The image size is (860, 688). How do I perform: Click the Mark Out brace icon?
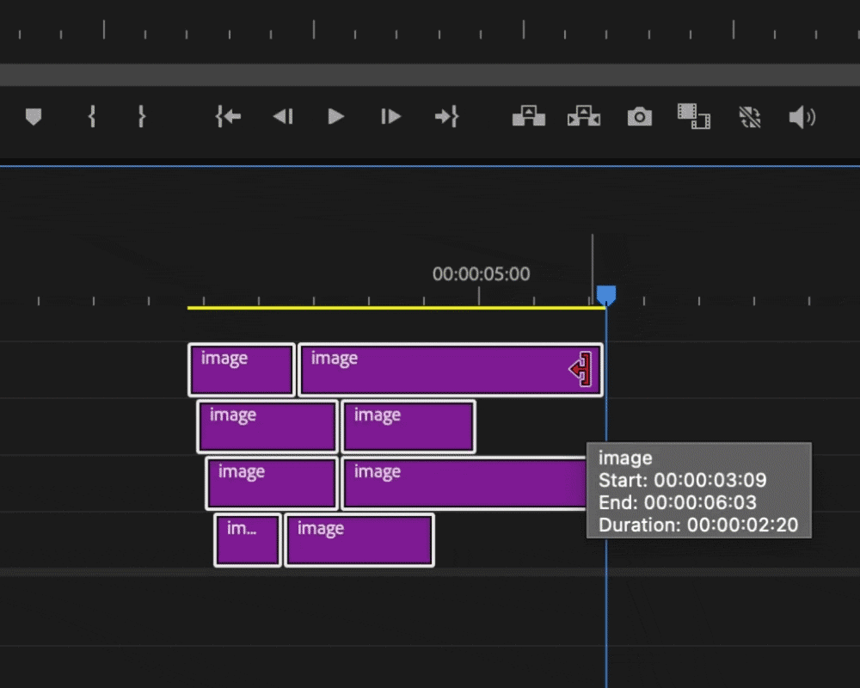click(142, 116)
